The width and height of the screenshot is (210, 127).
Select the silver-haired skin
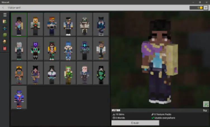(x=19, y=49)
